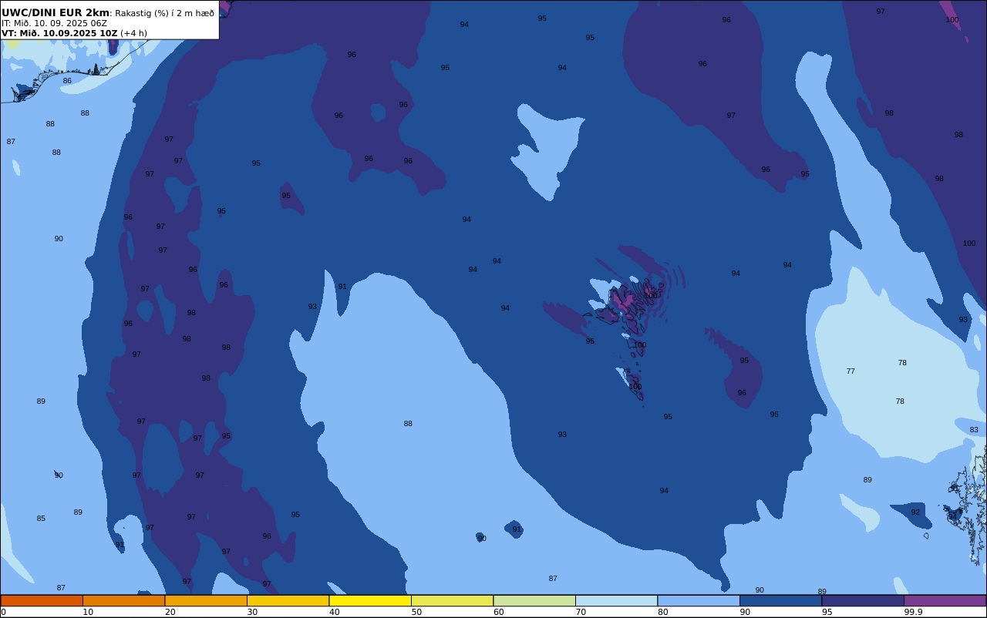The image size is (987, 618).
Task: Select the light blue 80–90 legend swatch
Action: [x=699, y=600]
